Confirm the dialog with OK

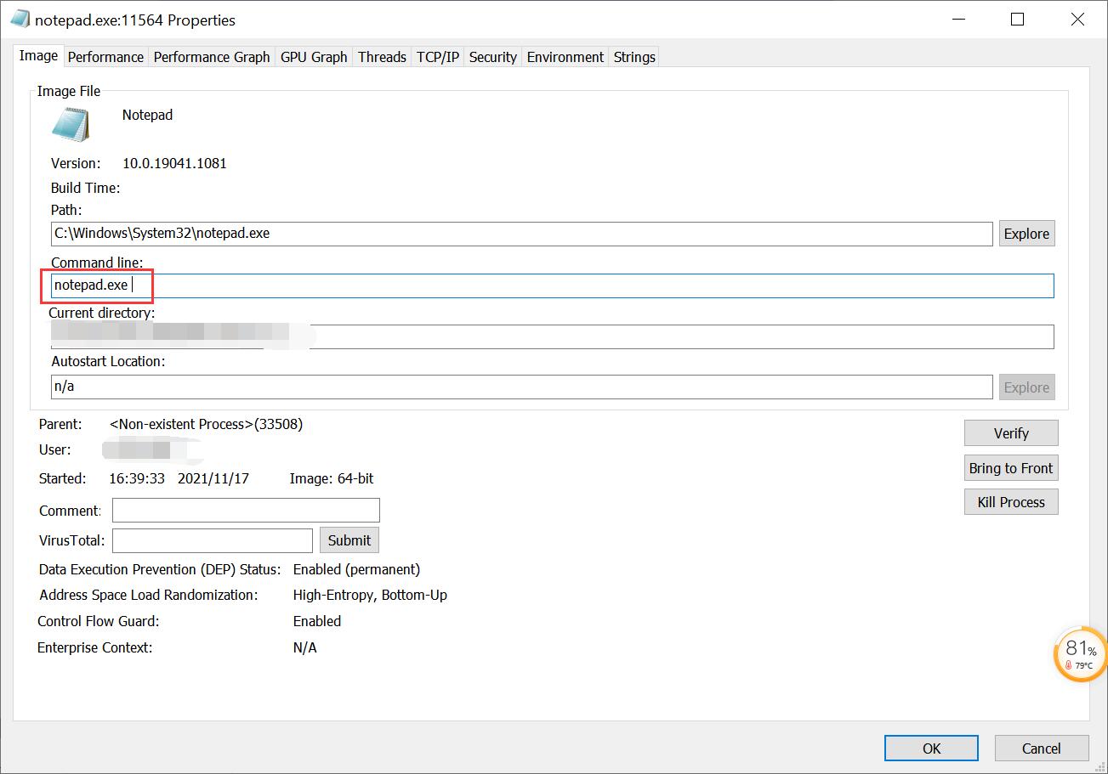click(x=932, y=749)
